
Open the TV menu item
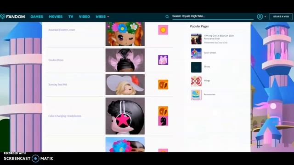pos(71,16)
